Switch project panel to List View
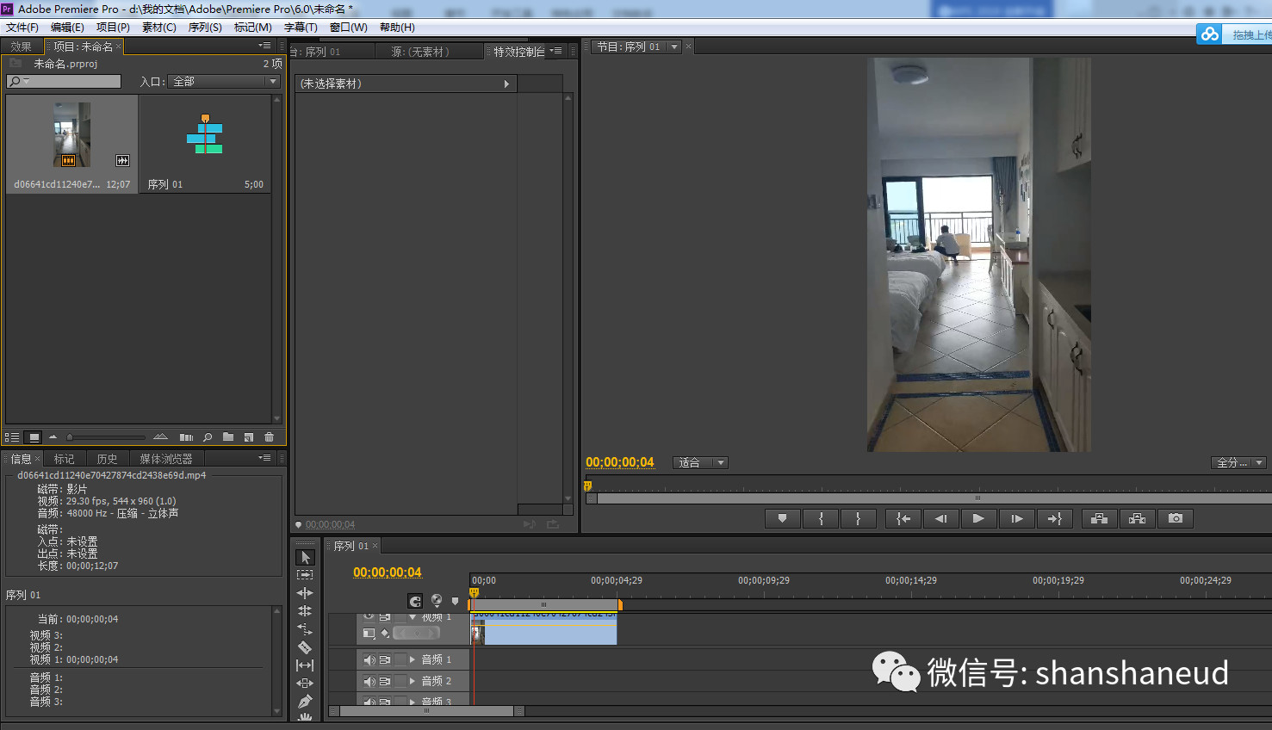Viewport: 1272px width, 730px height. point(11,436)
